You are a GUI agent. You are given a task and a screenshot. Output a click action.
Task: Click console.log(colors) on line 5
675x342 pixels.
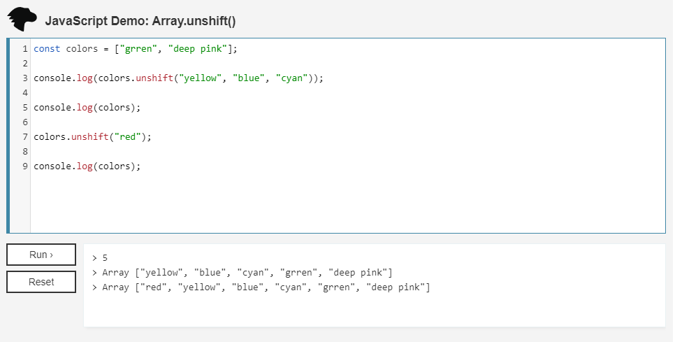coord(87,108)
